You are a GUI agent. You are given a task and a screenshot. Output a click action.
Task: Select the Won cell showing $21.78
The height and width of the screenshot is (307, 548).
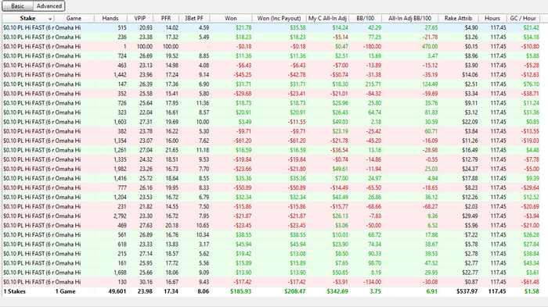[243, 27]
